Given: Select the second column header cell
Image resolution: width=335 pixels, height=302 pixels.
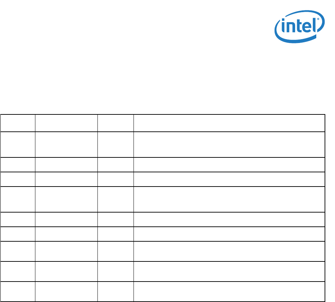Looking at the screenshot, I should 66,123.
